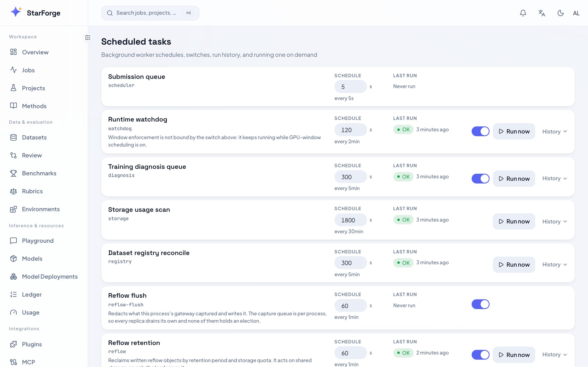Click the Overview grid icon
Screen dimensions: 588x367
(x=13, y=52)
